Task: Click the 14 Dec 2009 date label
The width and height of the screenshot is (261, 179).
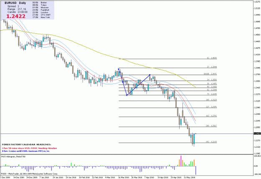Action: pos(19,177)
